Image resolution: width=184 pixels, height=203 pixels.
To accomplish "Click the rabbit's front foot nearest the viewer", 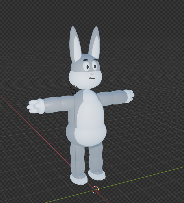I will coord(79,179).
